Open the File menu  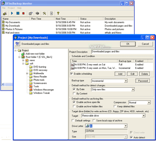4,8
